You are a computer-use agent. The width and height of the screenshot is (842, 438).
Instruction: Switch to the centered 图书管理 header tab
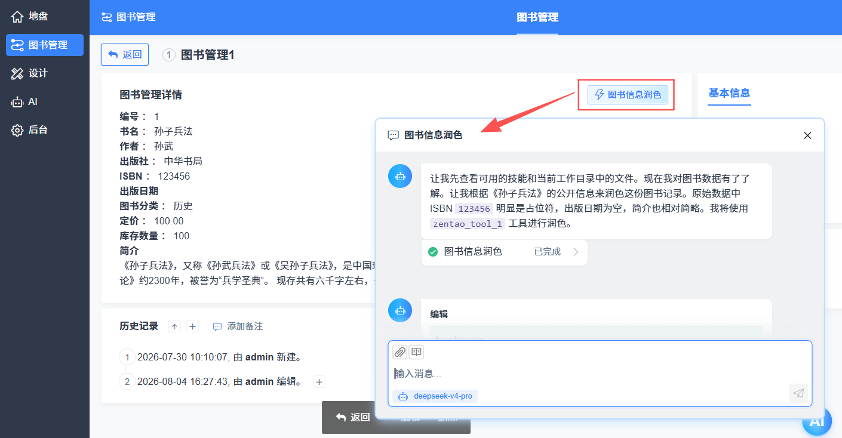[x=537, y=17]
